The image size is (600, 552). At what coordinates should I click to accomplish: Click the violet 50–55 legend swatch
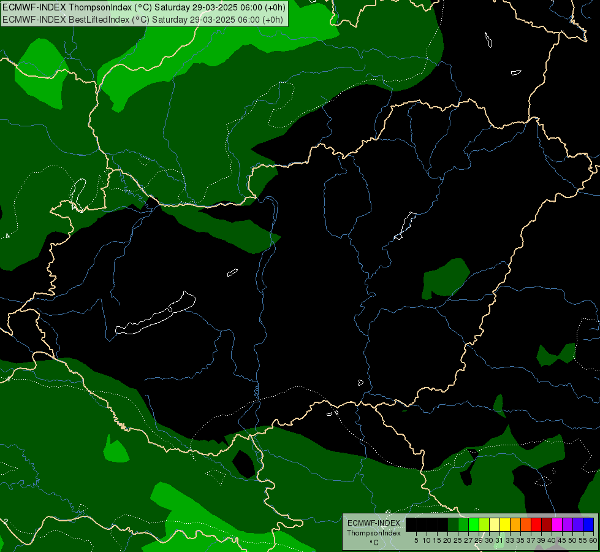coord(578,524)
